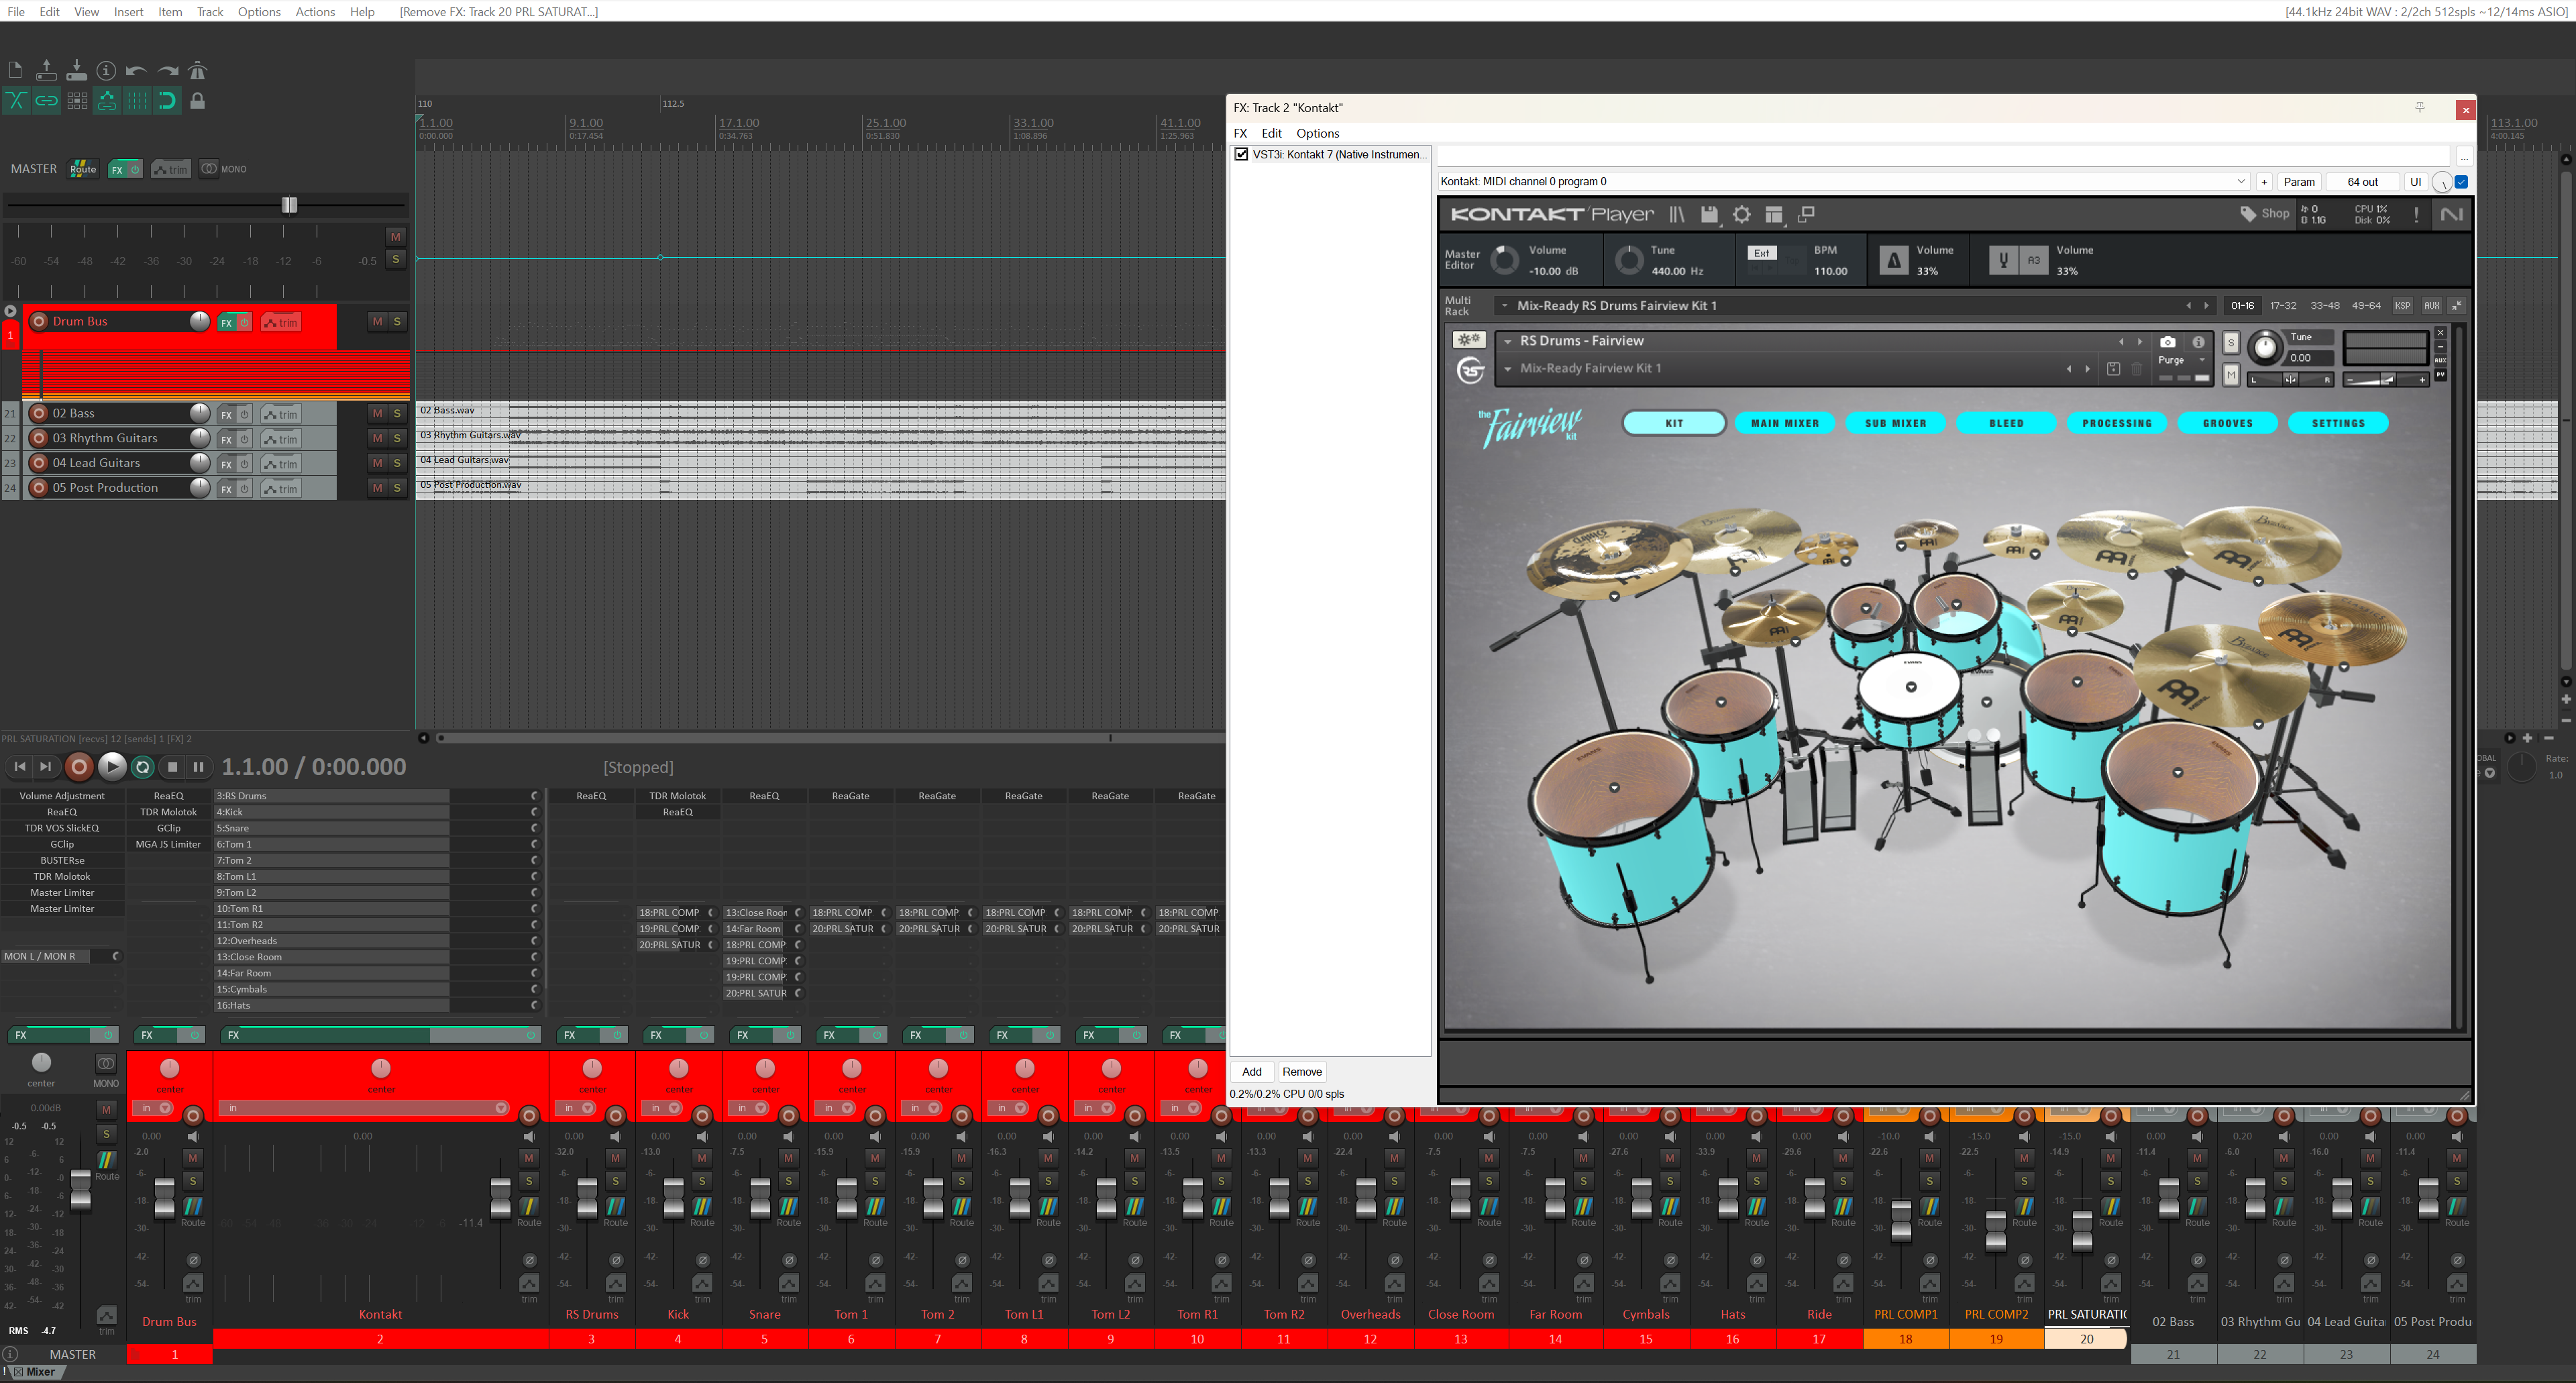Open the Actions menu
This screenshot has width=2576, height=1383.
click(315, 12)
